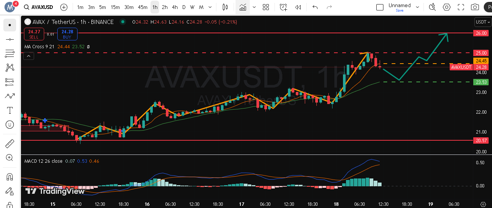Select the daily D timeframe

(184, 7)
